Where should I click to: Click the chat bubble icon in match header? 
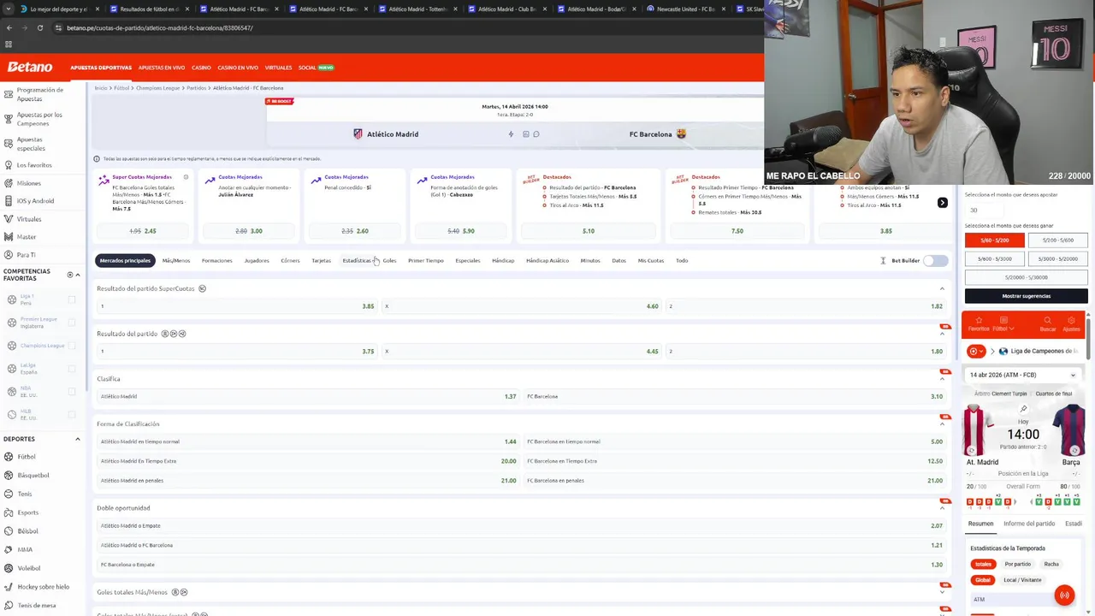(x=536, y=134)
